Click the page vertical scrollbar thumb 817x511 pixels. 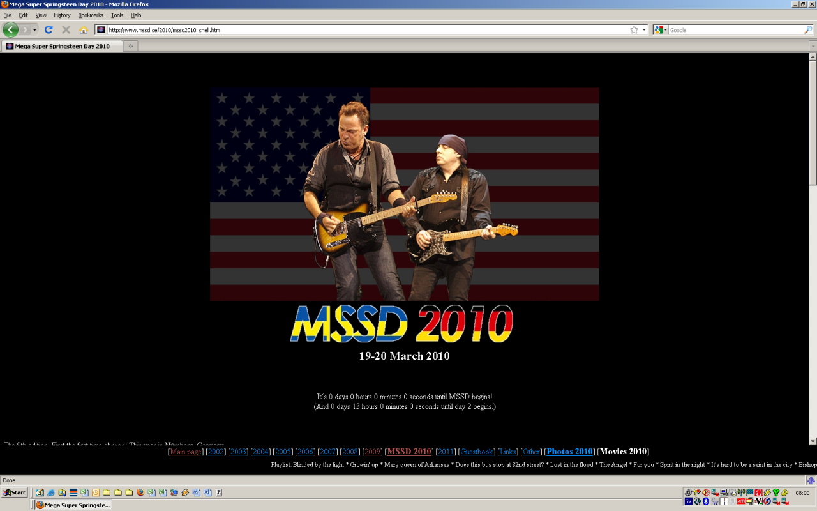(x=813, y=123)
